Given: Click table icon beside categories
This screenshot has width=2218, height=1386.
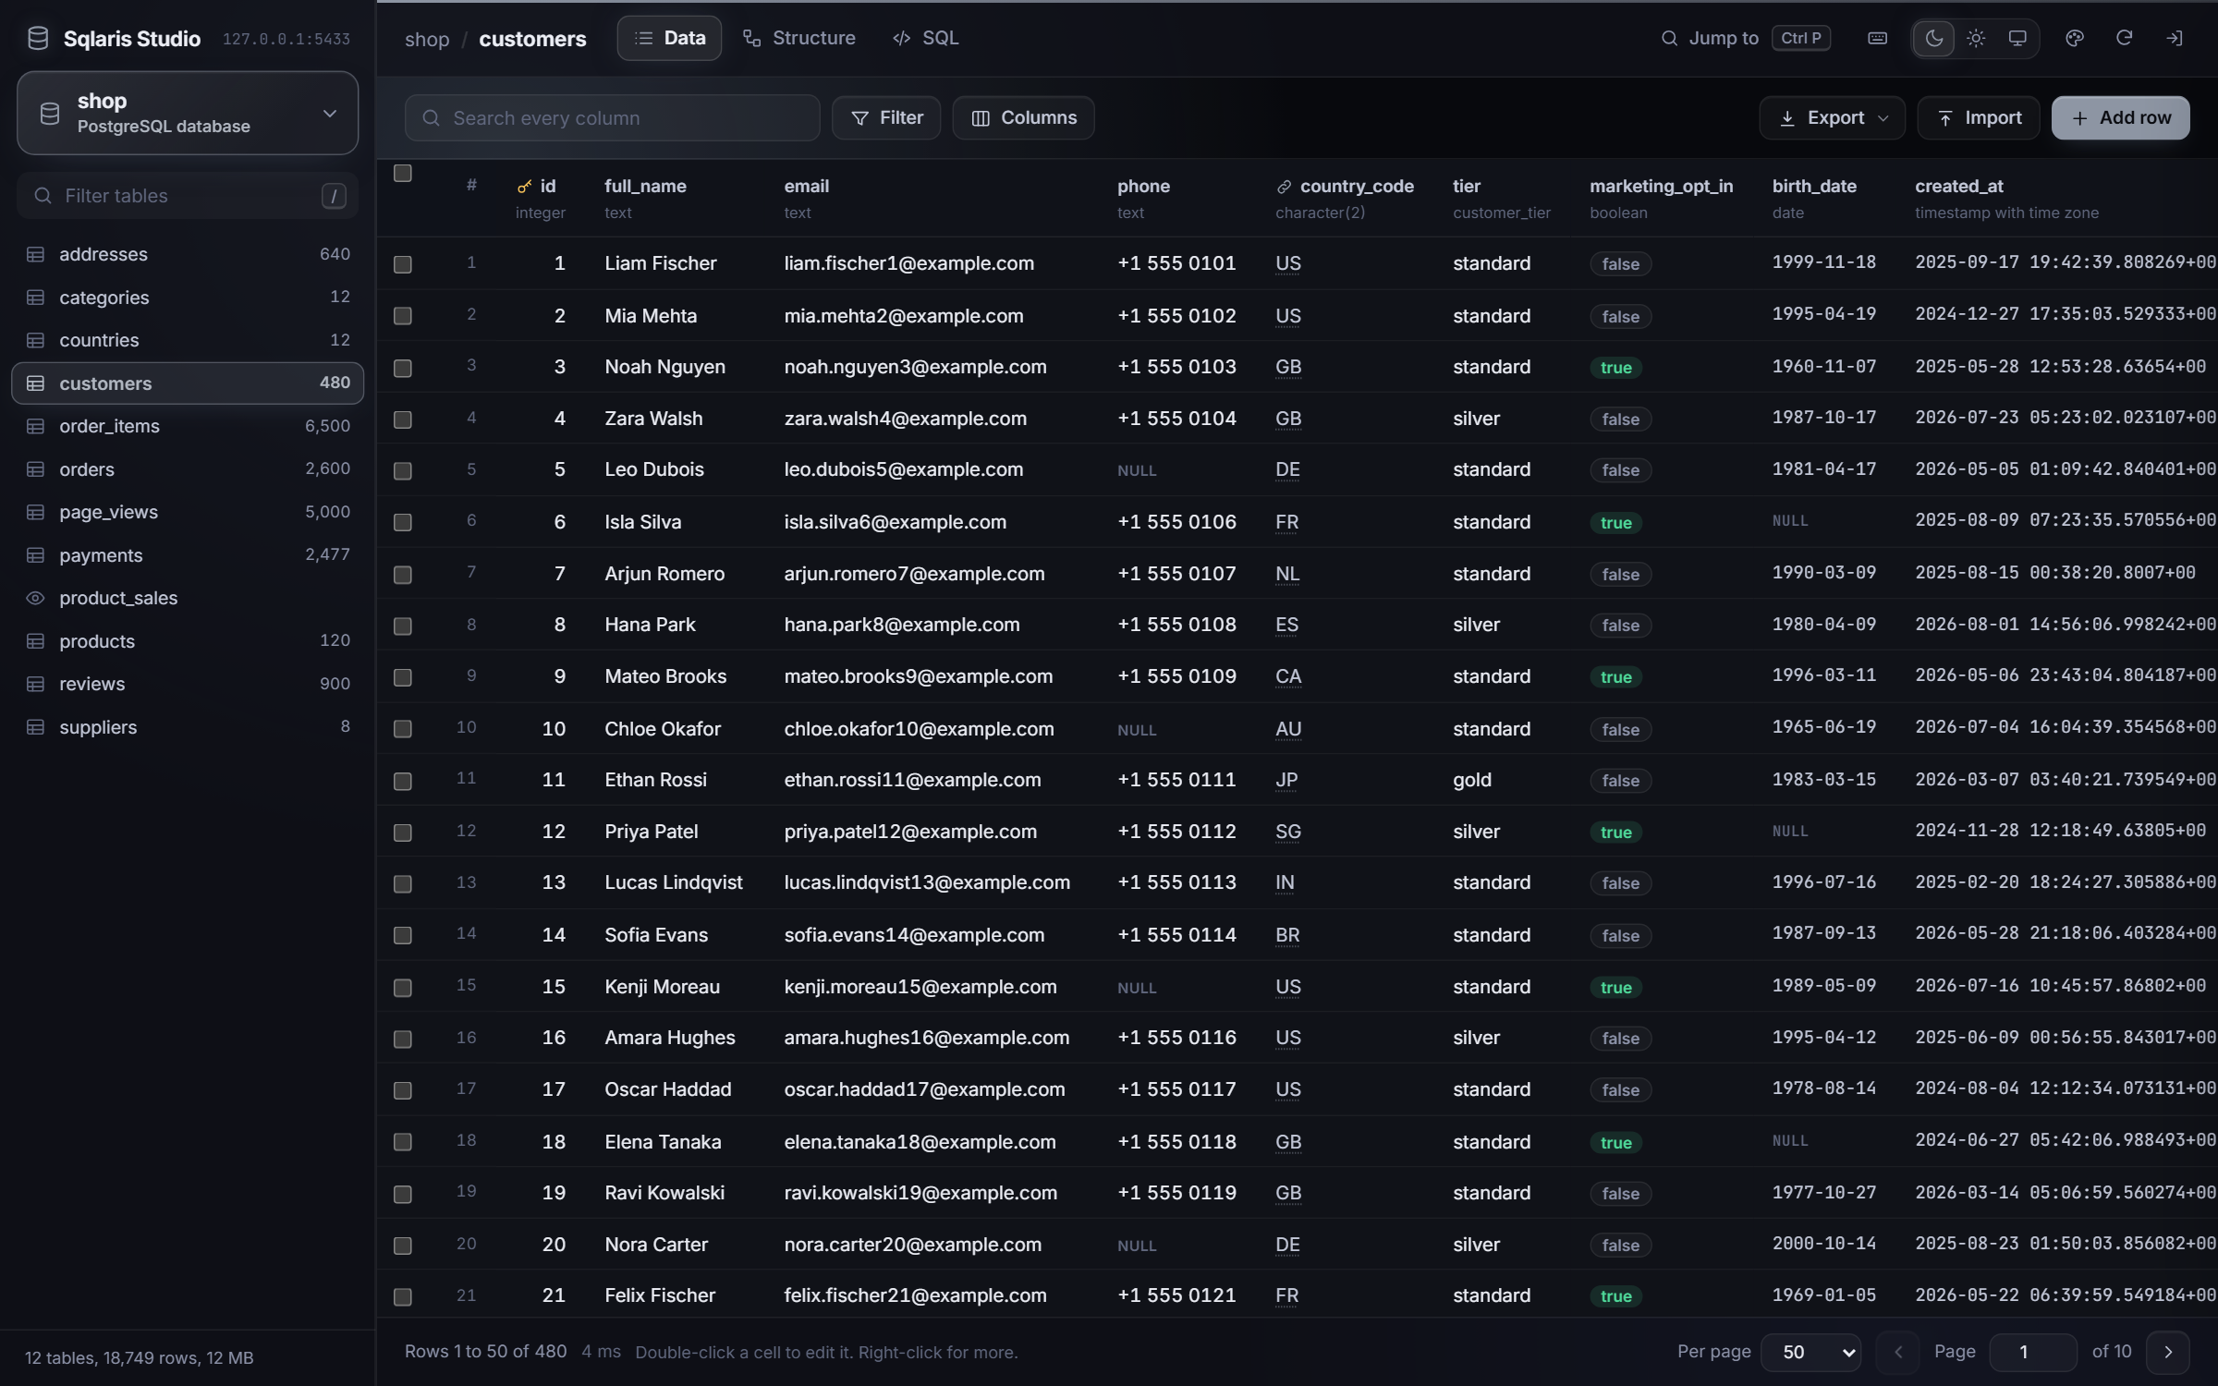Looking at the screenshot, I should pos(36,297).
